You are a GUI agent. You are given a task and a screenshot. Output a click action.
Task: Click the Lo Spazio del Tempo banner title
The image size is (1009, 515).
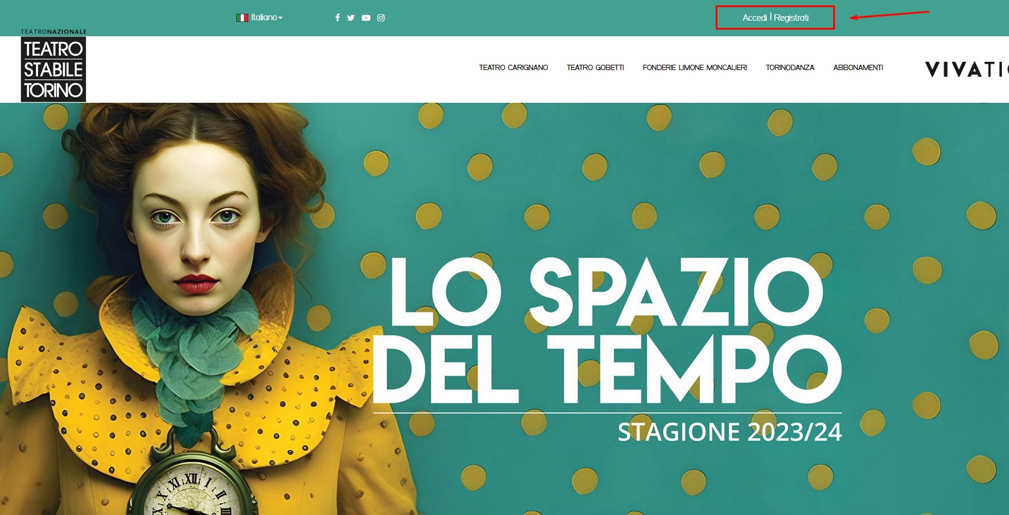607,330
